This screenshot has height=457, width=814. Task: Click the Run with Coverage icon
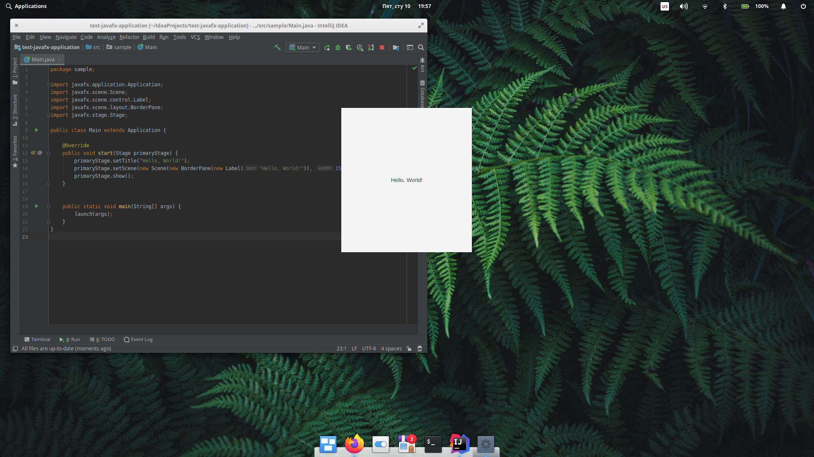pos(349,47)
